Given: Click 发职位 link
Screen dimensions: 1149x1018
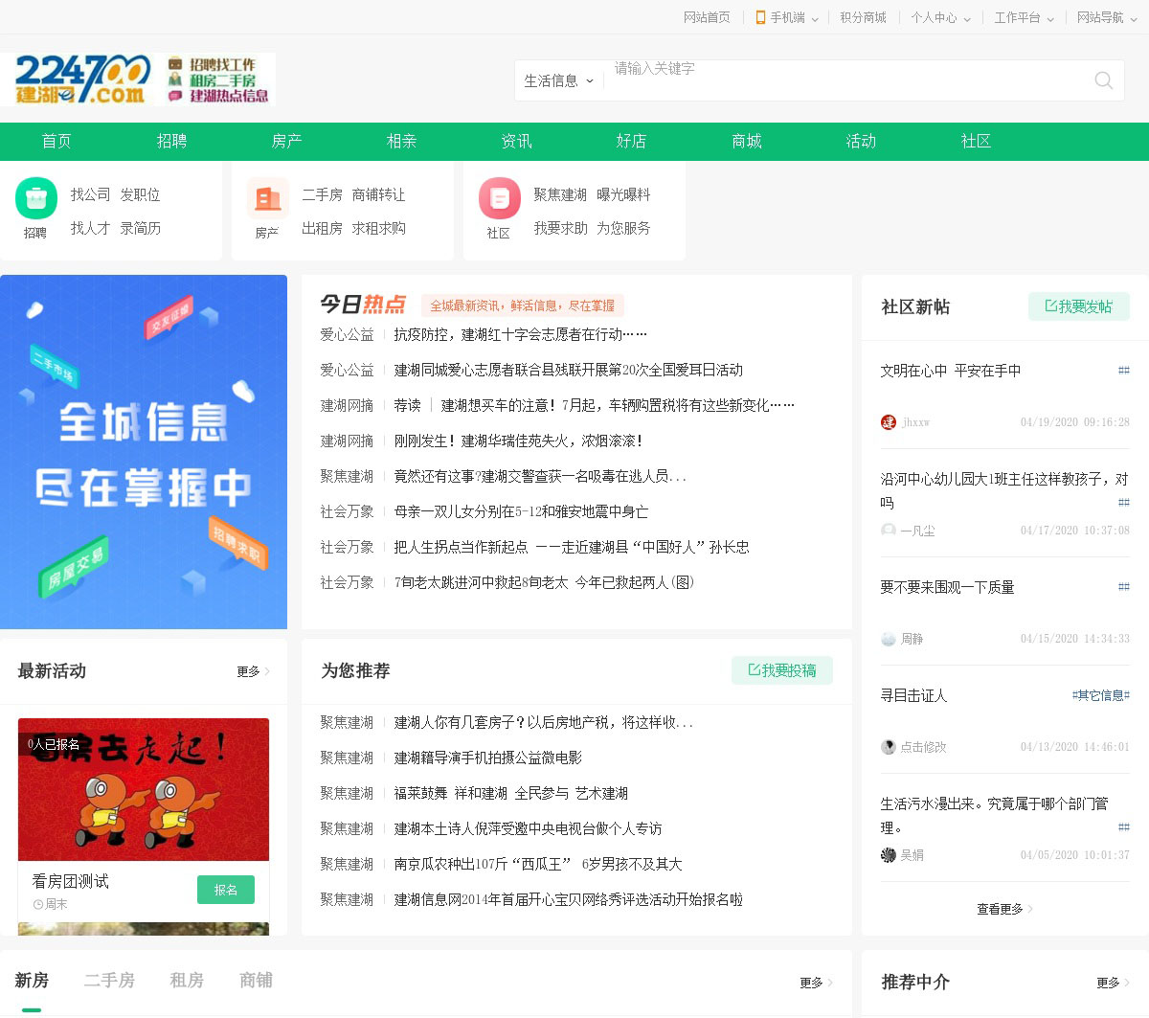Looking at the screenshot, I should pos(140,194).
